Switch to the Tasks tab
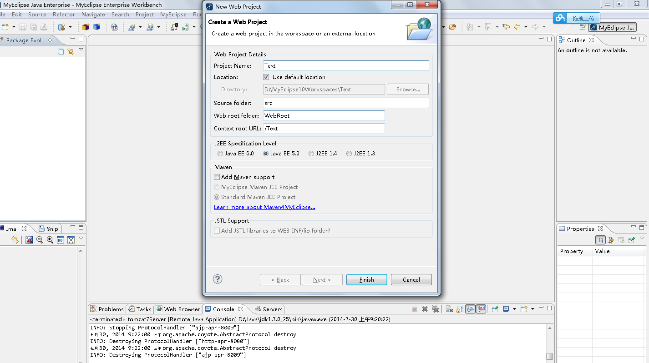The width and height of the screenshot is (649, 363). coord(140,309)
